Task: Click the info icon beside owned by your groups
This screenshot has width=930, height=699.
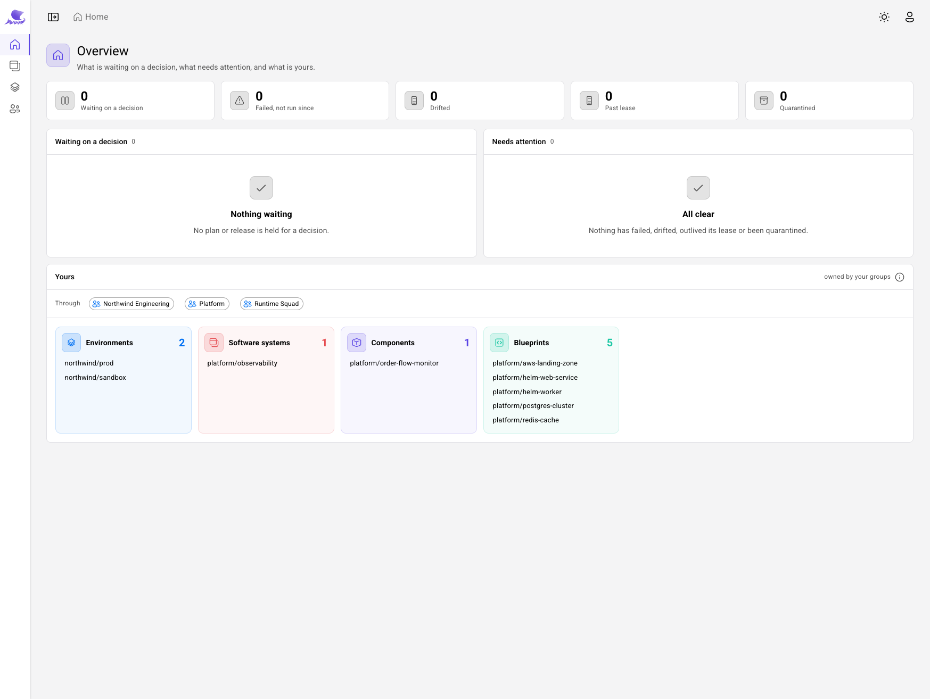Action: click(x=900, y=277)
